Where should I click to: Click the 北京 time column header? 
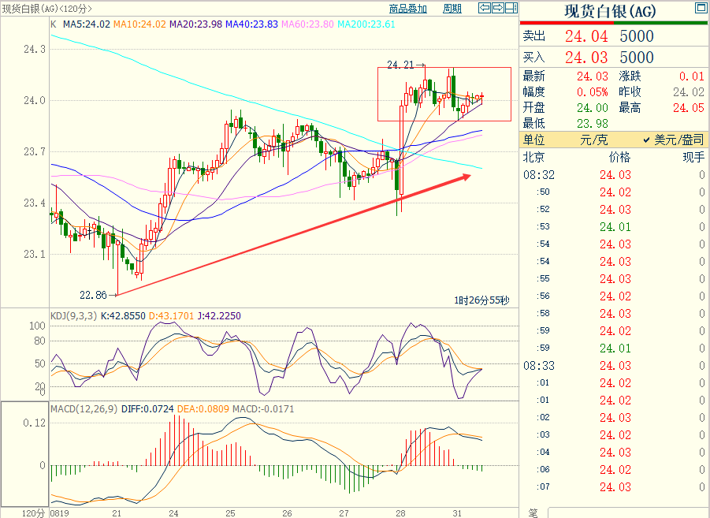point(533,157)
